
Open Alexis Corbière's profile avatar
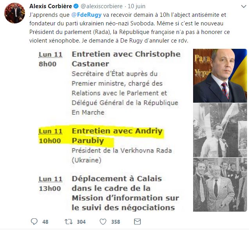pyautogui.click(x=14, y=13)
